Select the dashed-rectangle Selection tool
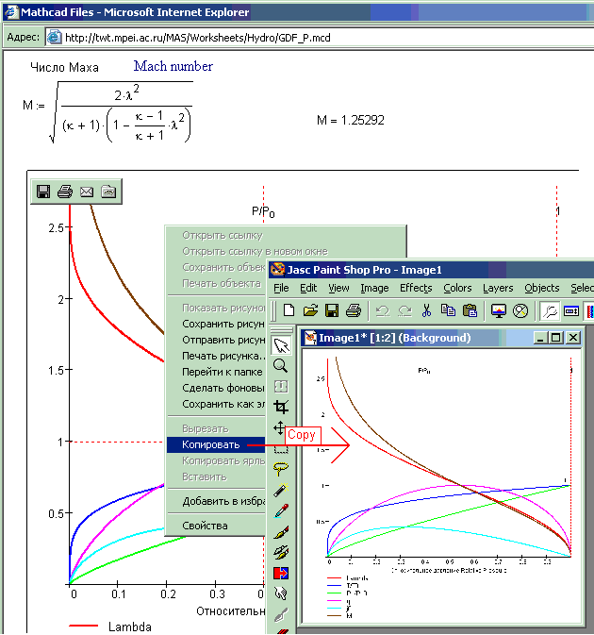594x635 pixels. (281, 449)
